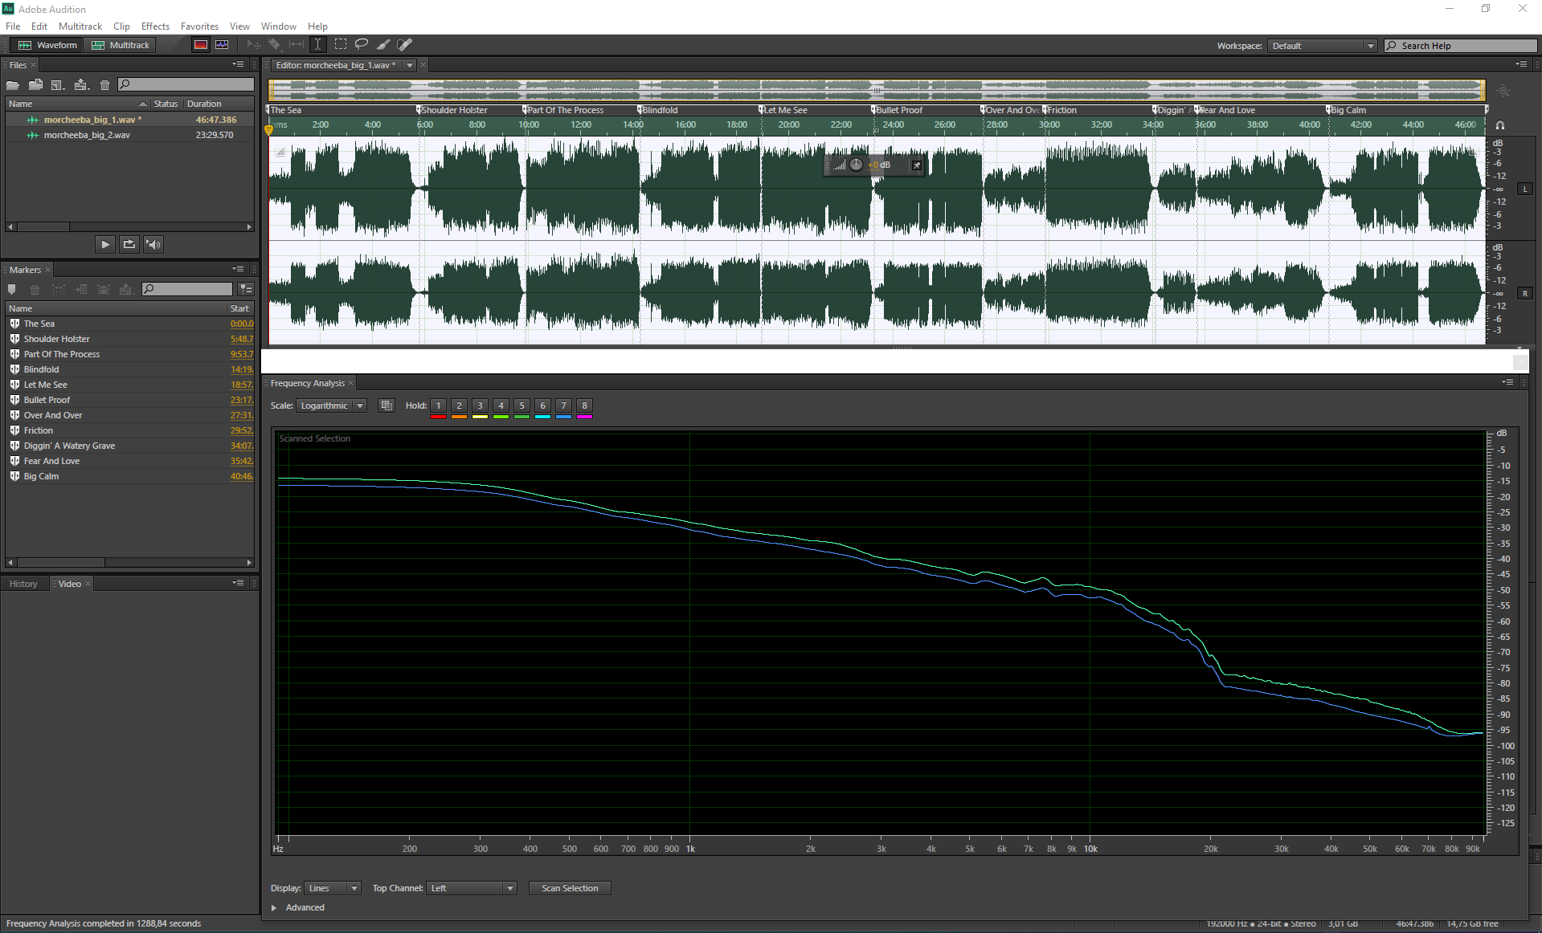The image size is (1542, 933).
Task: Select the Fear And Love marker row
Action: pos(130,461)
